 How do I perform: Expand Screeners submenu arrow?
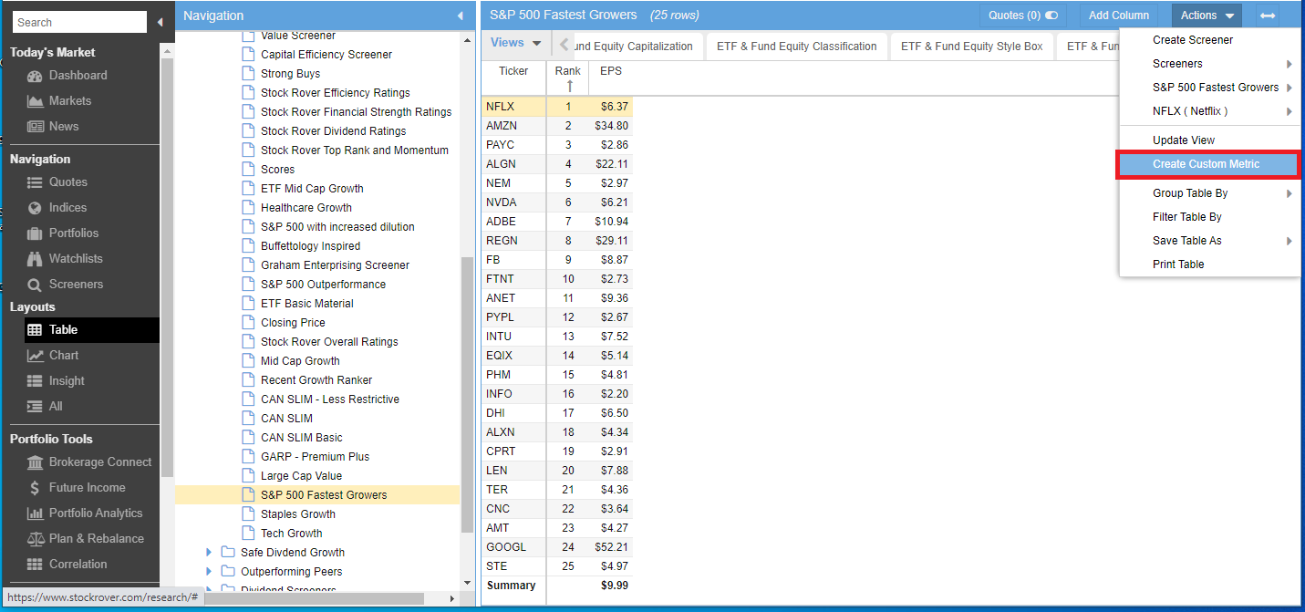pos(1289,64)
